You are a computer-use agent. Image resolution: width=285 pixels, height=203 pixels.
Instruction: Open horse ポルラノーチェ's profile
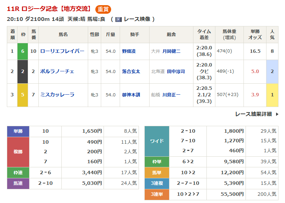pyautogui.click(x=57, y=71)
